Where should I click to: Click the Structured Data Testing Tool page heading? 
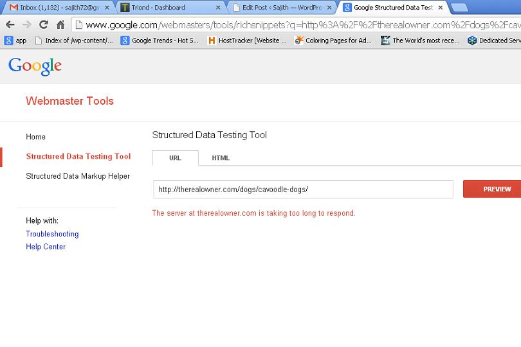coord(209,135)
